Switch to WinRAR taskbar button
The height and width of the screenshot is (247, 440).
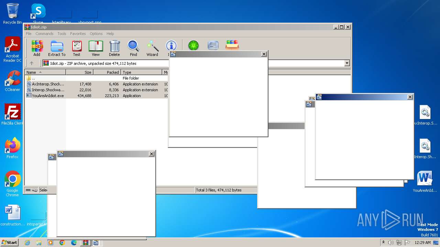(x=85, y=243)
